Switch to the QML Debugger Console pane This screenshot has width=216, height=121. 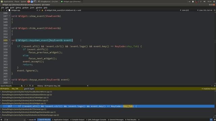pos(96,120)
